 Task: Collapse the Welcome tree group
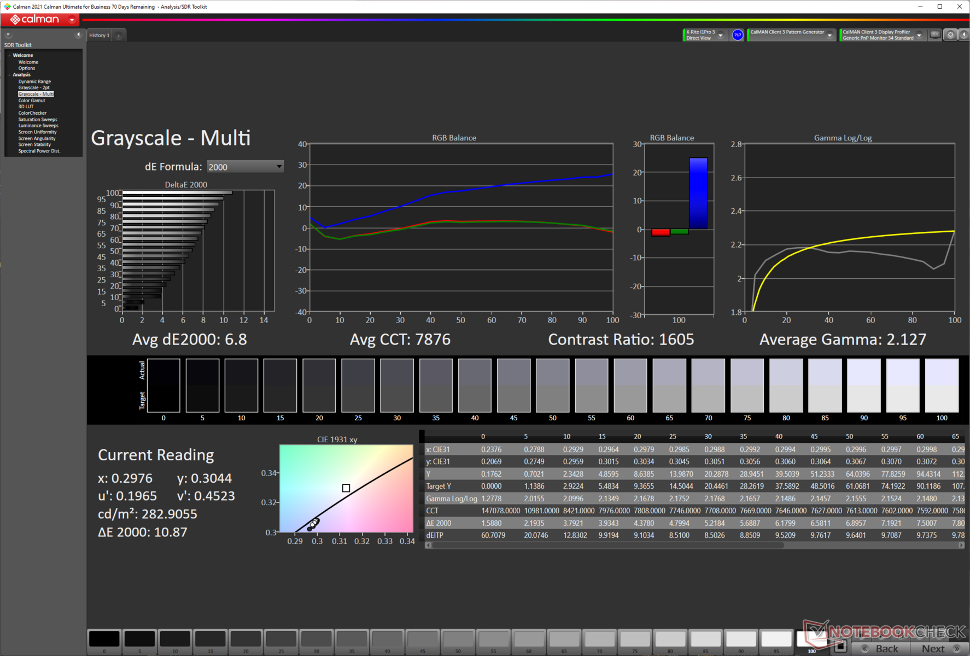tap(9, 55)
